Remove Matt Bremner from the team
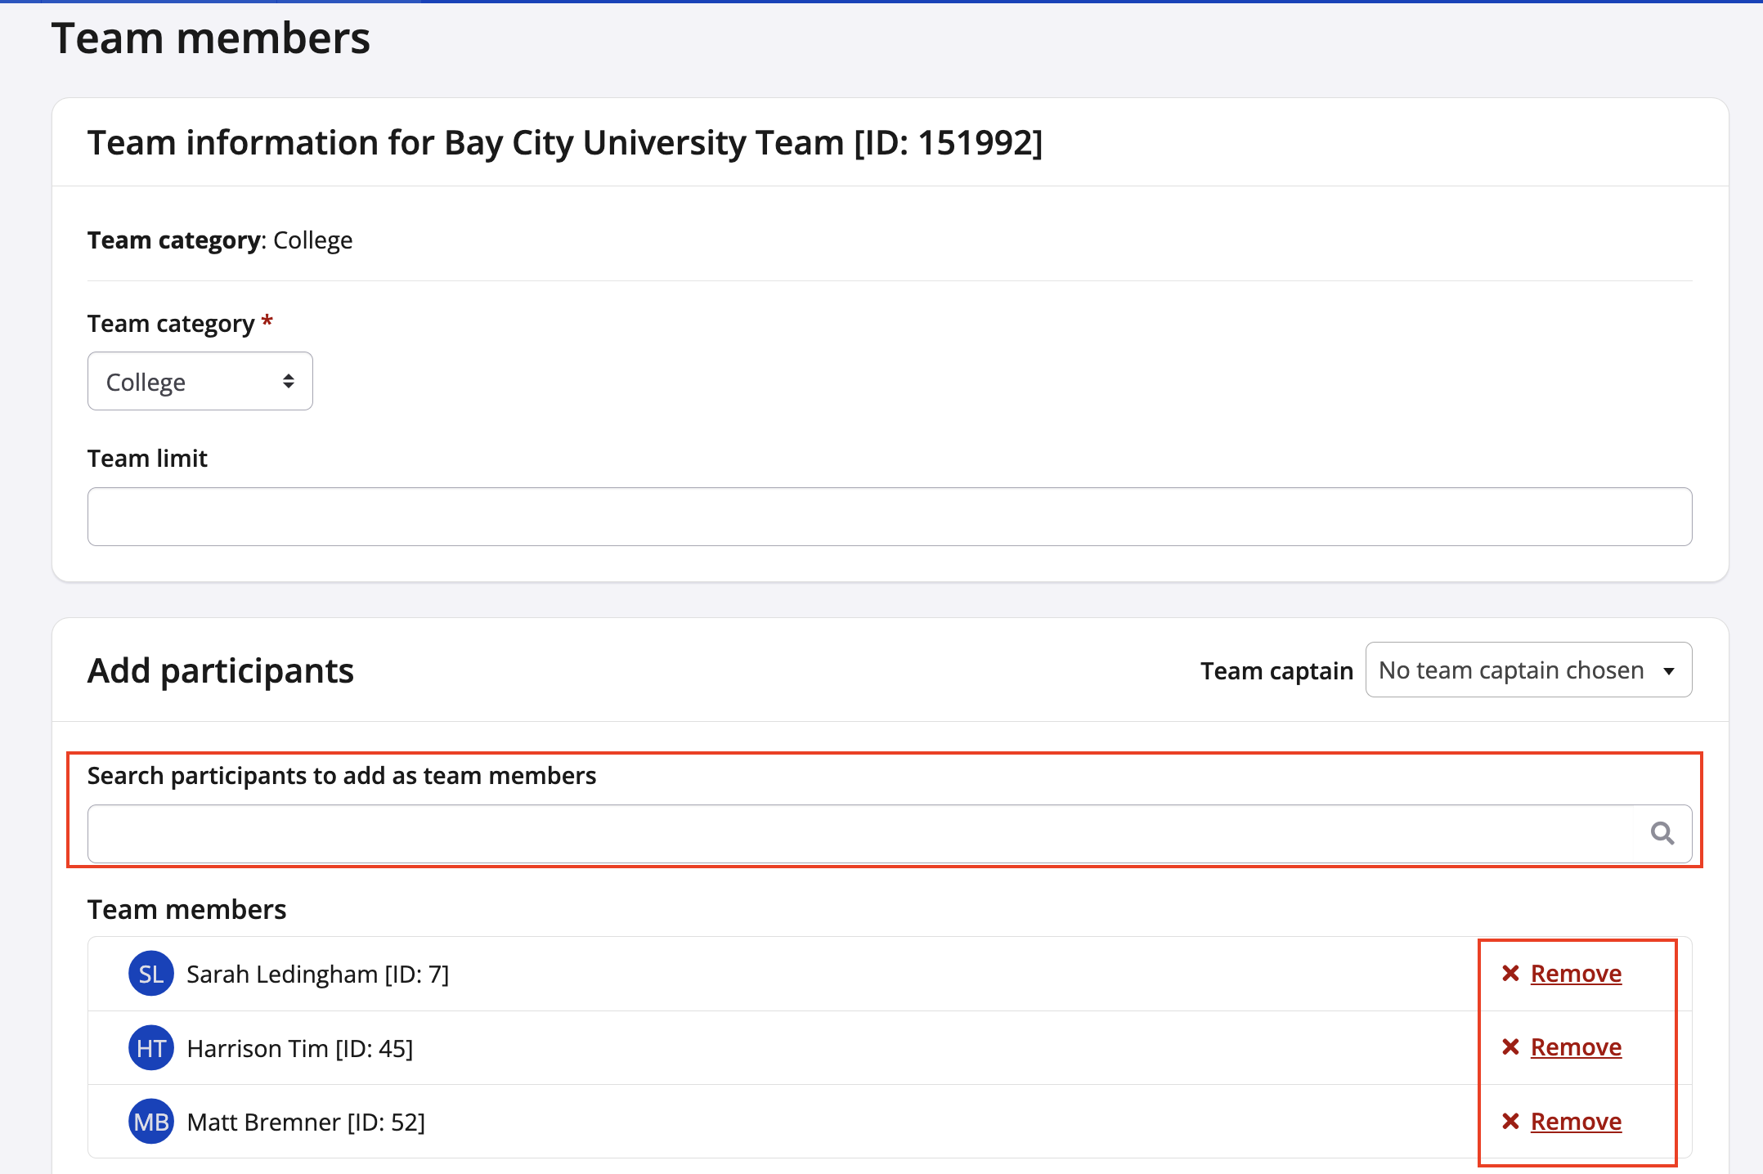Image resolution: width=1763 pixels, height=1174 pixels. pyautogui.click(x=1575, y=1122)
